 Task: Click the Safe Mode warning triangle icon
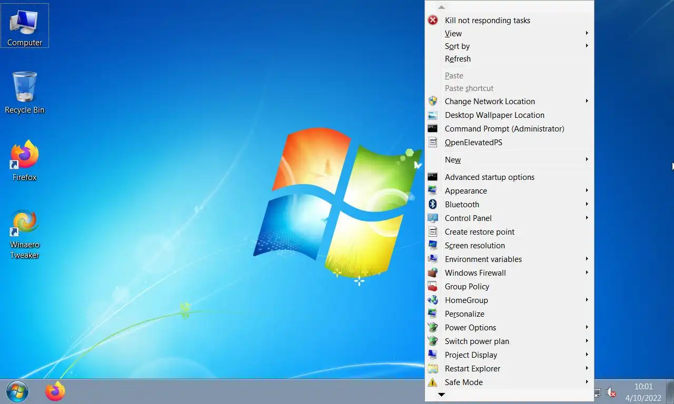(433, 382)
